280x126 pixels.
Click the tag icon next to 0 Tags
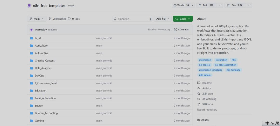(x=69, y=19)
